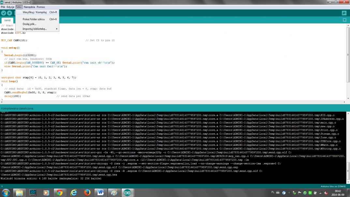
Task: Click the Action Center flag tray icon
Action: click(x=299, y=193)
